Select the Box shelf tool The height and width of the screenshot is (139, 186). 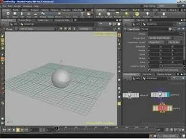click(8, 14)
